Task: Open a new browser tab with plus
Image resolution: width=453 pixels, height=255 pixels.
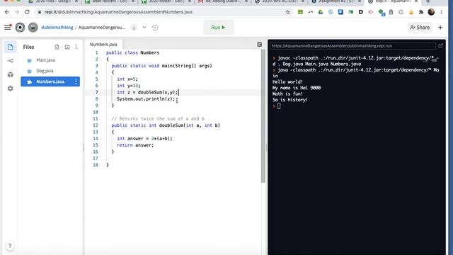Action: [428, 1]
